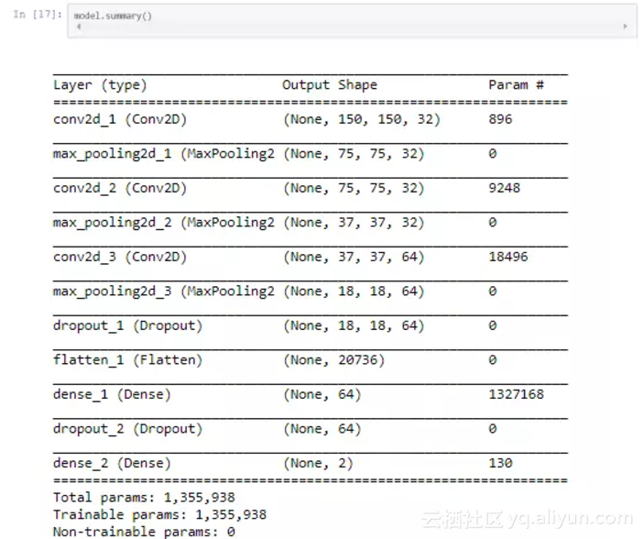Screen dimensions: 643x539
Task: Select 'Non-trainable params: 0' line
Action: pyautogui.click(x=144, y=532)
